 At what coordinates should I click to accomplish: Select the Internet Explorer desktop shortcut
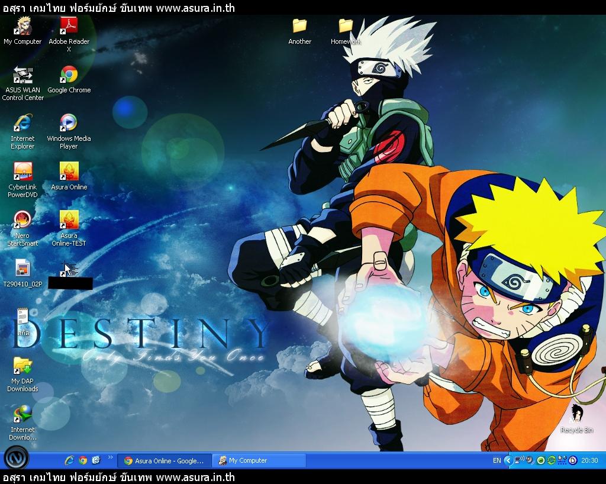point(22,132)
